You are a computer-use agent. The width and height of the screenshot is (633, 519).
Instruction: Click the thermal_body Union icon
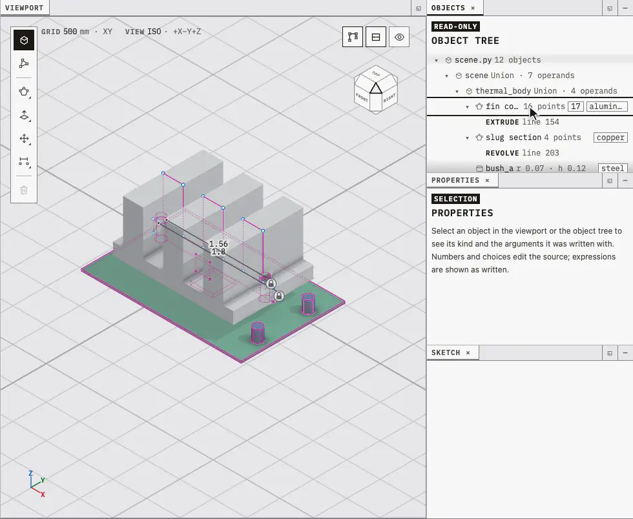coord(469,91)
